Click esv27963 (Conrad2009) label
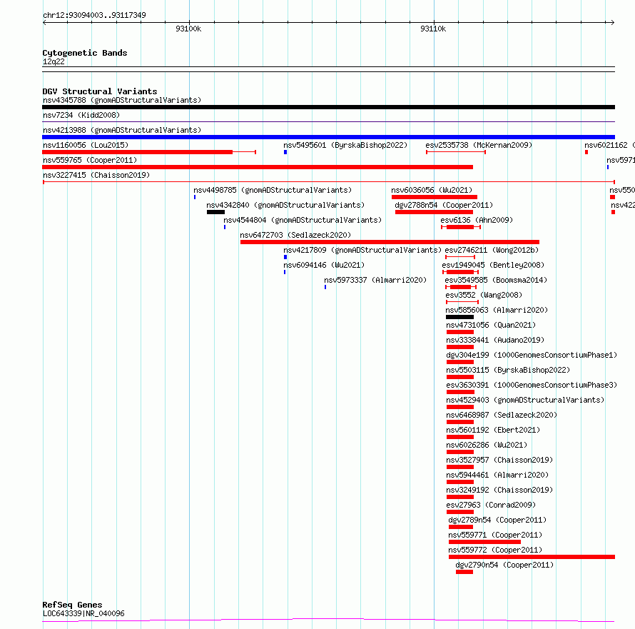 tap(491, 505)
